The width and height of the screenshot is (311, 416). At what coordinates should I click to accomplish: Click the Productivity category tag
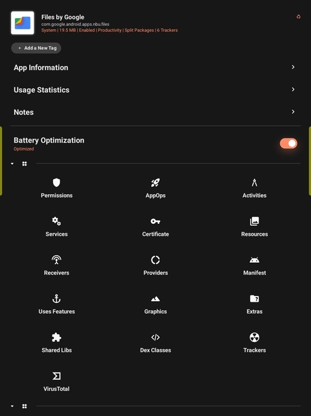(109, 31)
